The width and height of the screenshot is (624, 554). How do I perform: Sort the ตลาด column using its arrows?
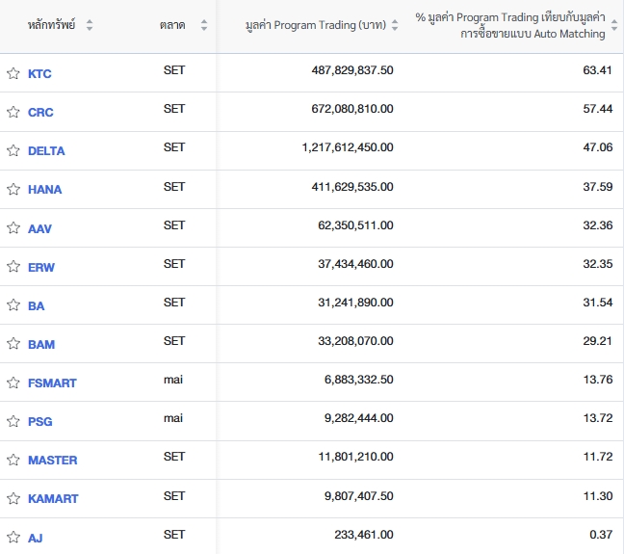pyautogui.click(x=204, y=25)
